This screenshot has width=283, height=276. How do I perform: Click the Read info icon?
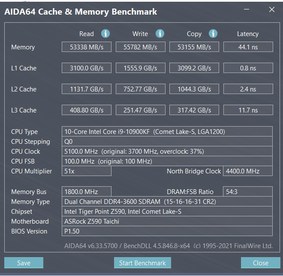point(105,33)
